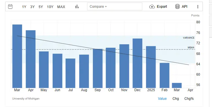Click the Sep axis label
Image resolution: width=212 pixels, height=107 pixels.
[98, 90]
